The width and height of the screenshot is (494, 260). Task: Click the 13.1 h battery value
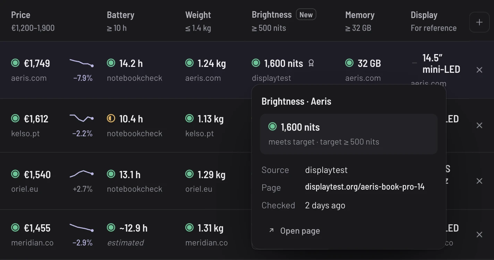[x=130, y=175]
